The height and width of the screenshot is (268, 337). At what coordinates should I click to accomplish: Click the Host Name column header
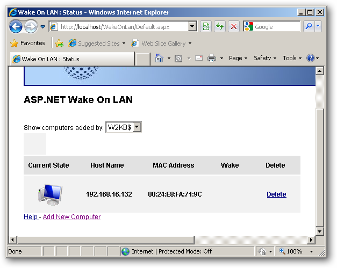(107, 165)
